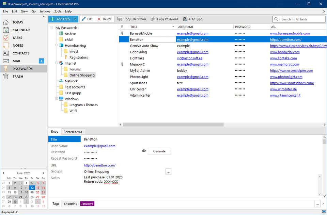The height and width of the screenshot is (215, 327).
Task: Go to next month in mini calendar
Action: click(43, 173)
